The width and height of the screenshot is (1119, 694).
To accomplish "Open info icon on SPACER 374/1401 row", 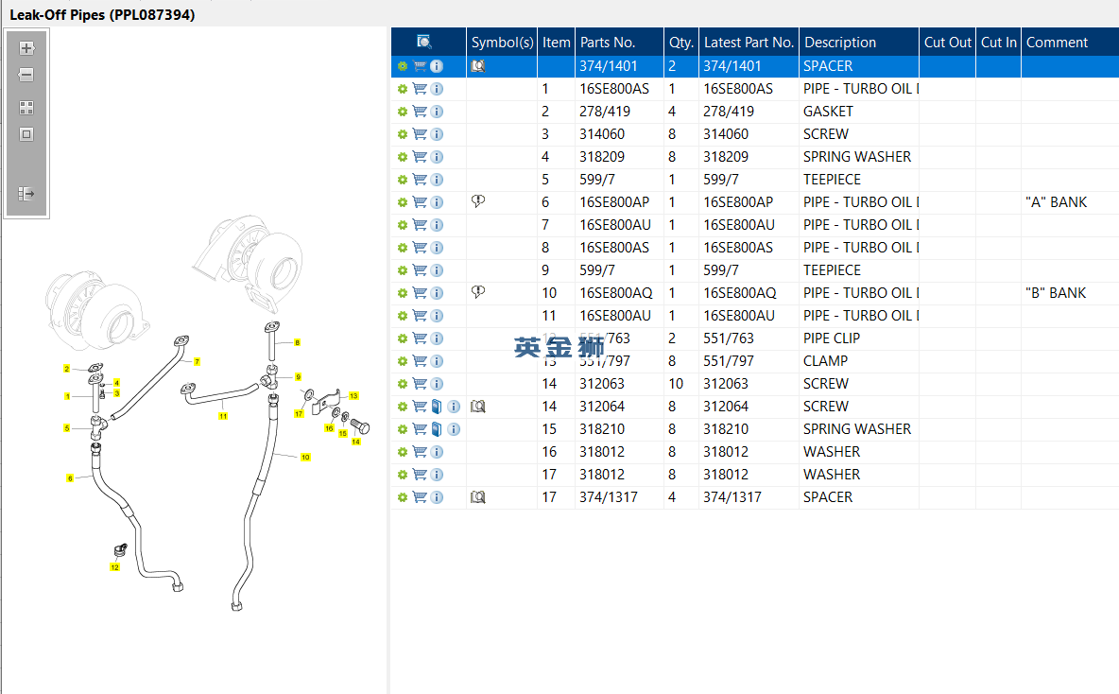I will click(x=437, y=65).
